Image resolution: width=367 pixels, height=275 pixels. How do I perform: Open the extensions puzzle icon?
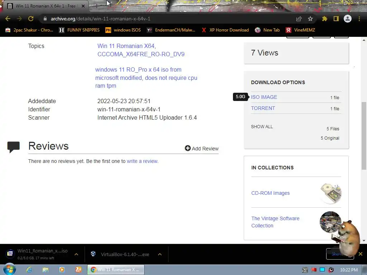[x=325, y=19]
